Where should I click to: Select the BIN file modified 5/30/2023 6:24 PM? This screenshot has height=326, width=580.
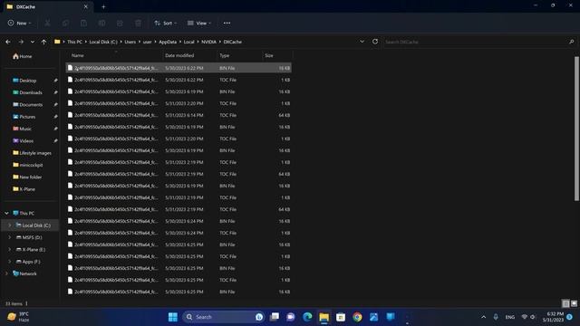click(x=179, y=221)
